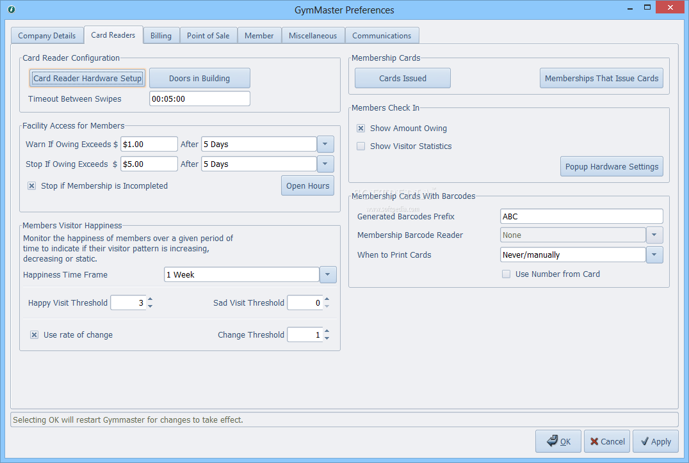Click the Apply button
The height and width of the screenshot is (463, 689).
click(x=656, y=441)
